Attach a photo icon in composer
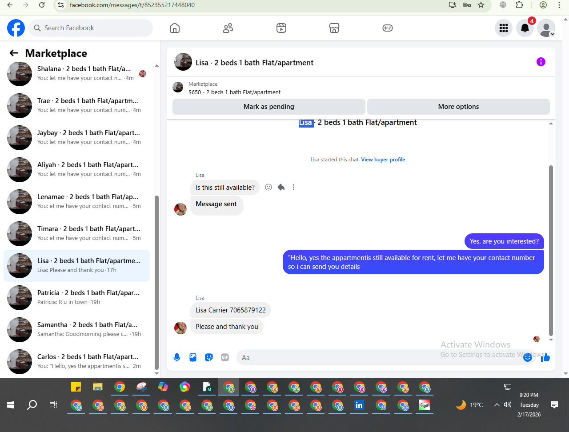 [x=193, y=357]
